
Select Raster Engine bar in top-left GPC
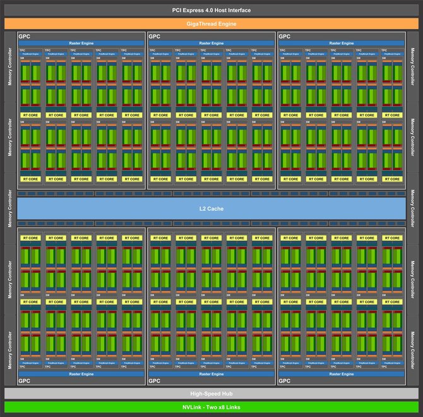(81, 43)
